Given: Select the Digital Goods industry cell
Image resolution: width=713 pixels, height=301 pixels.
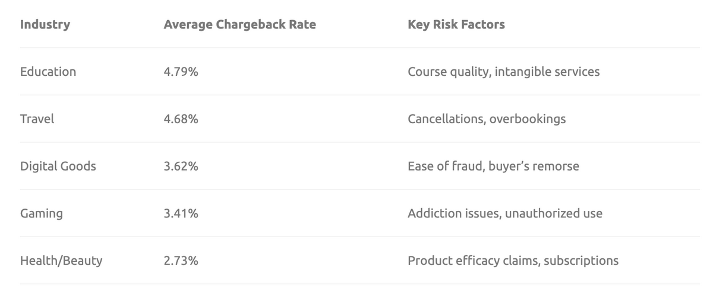Looking at the screenshot, I should [58, 166].
